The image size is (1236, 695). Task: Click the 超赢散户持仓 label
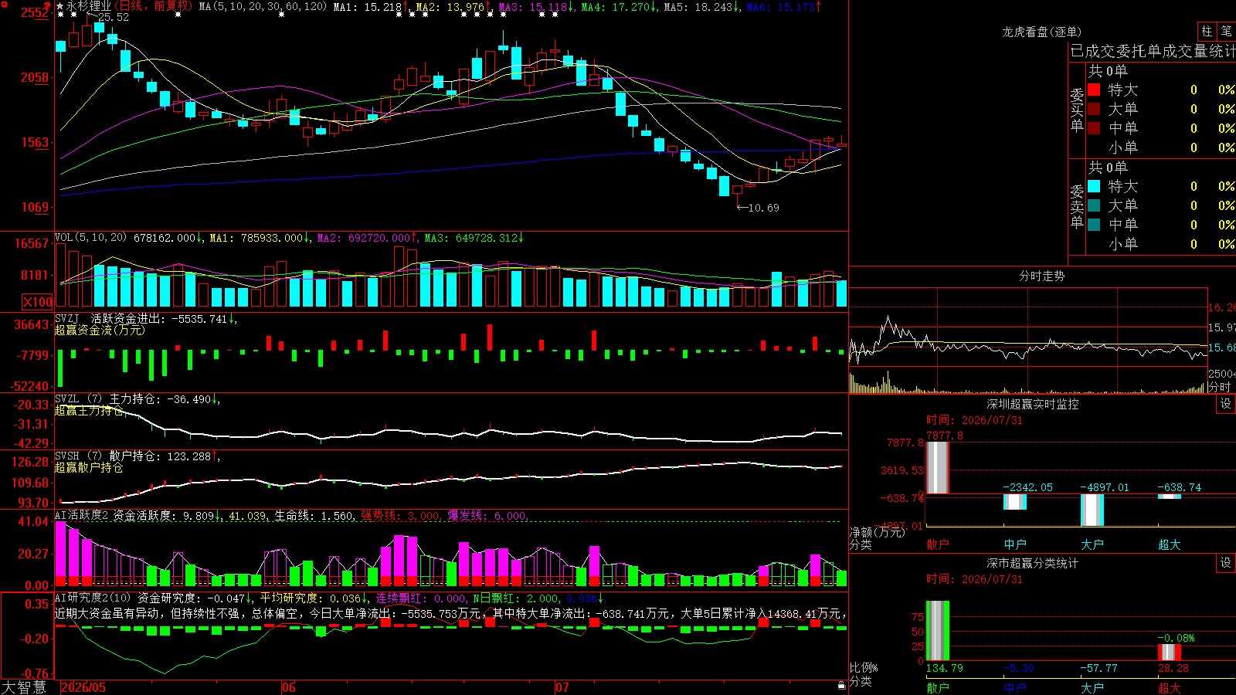pyautogui.click(x=89, y=467)
